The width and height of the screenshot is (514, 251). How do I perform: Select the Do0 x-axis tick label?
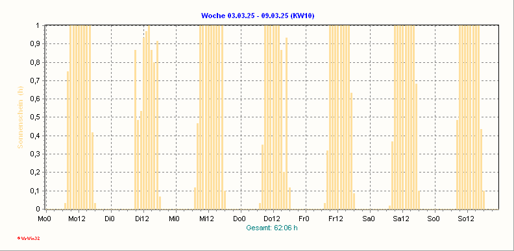[239, 219]
